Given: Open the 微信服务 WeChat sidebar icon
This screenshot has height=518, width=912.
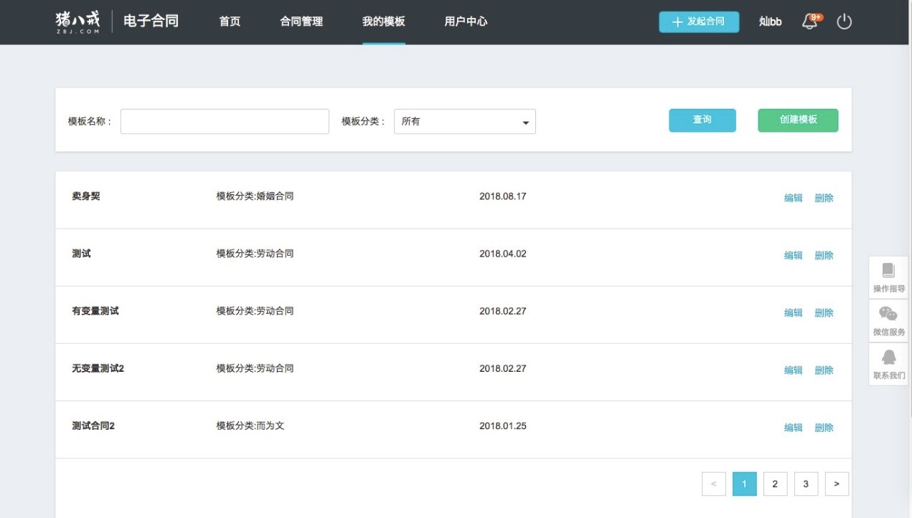Looking at the screenshot, I should click(x=888, y=321).
